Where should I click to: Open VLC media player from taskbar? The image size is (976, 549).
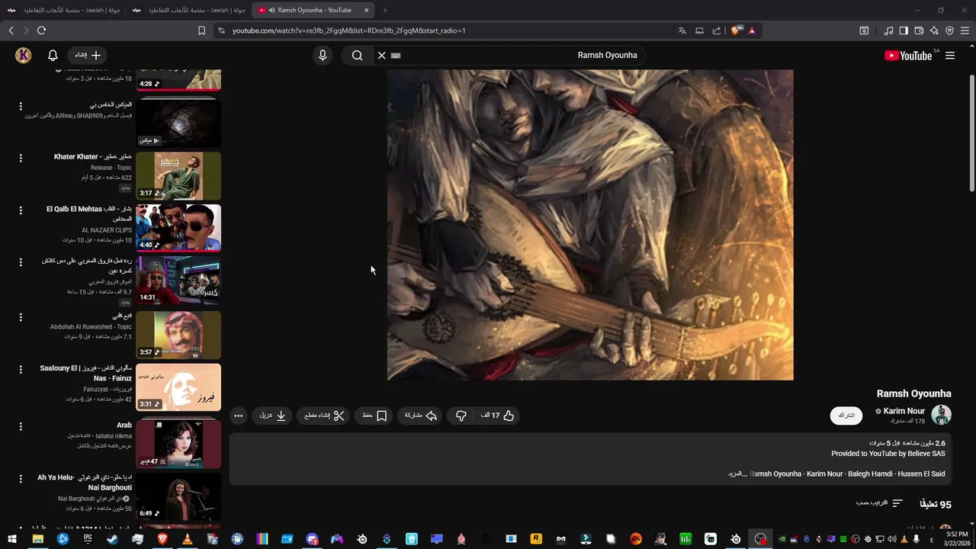(x=187, y=539)
